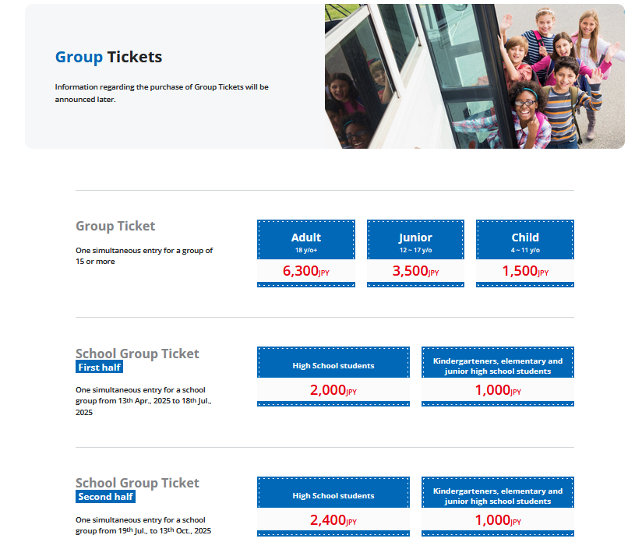The image size is (628, 549).
Task: Select the Junior 12 ~ 17 y/o ticket header
Action: click(415, 241)
